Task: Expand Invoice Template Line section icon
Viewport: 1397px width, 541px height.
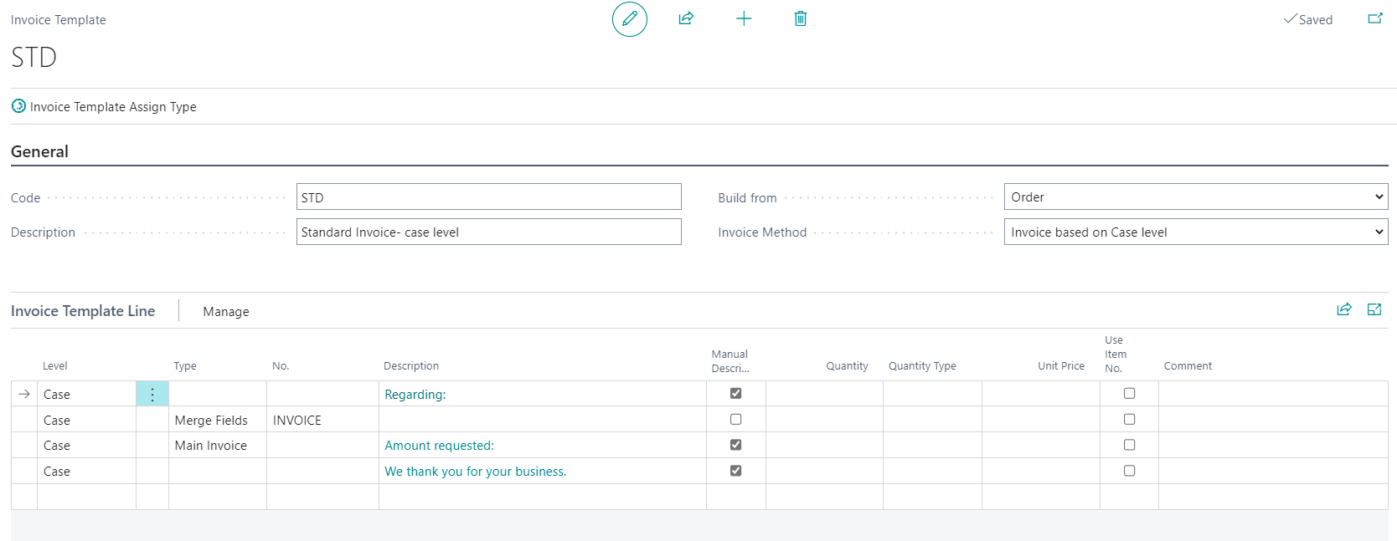Action: tap(1374, 309)
